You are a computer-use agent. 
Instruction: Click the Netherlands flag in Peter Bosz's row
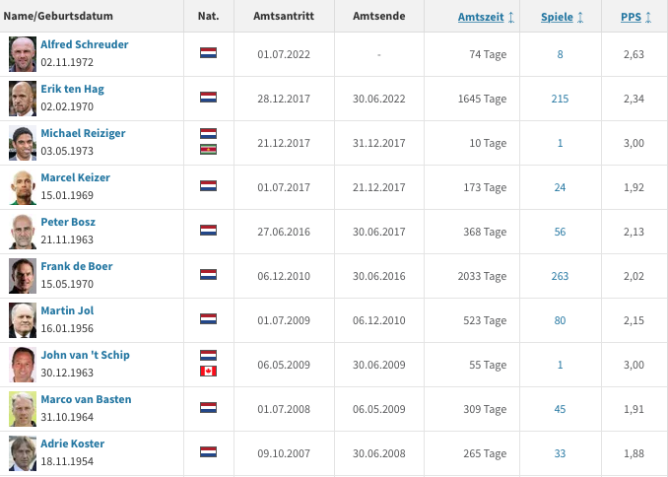click(x=208, y=231)
